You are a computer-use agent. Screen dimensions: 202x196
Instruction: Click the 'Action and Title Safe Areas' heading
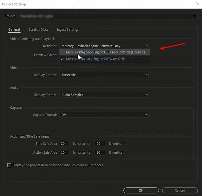(30, 136)
